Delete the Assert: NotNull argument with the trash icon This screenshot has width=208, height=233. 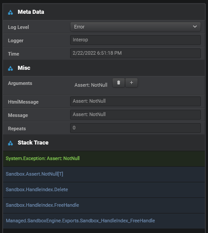(x=118, y=83)
